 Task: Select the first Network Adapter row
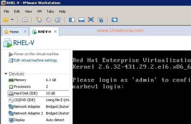(39, 107)
